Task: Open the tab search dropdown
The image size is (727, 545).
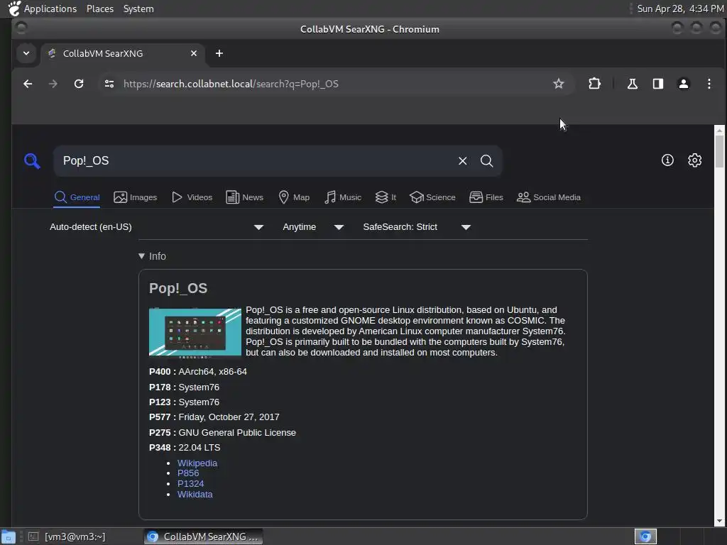Action: point(26,53)
